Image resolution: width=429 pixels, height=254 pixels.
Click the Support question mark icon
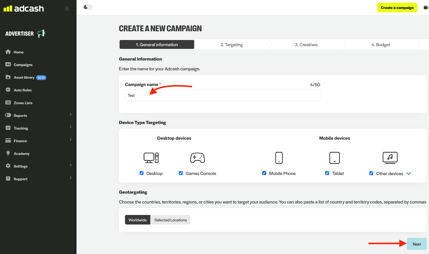(8, 179)
